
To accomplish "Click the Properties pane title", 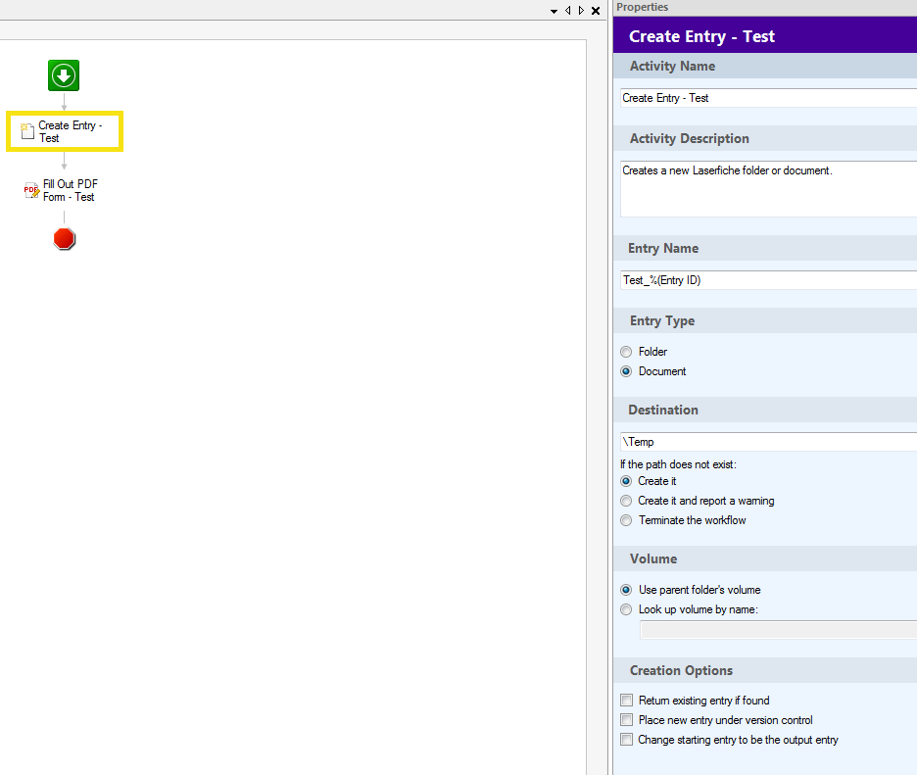I will point(642,7).
